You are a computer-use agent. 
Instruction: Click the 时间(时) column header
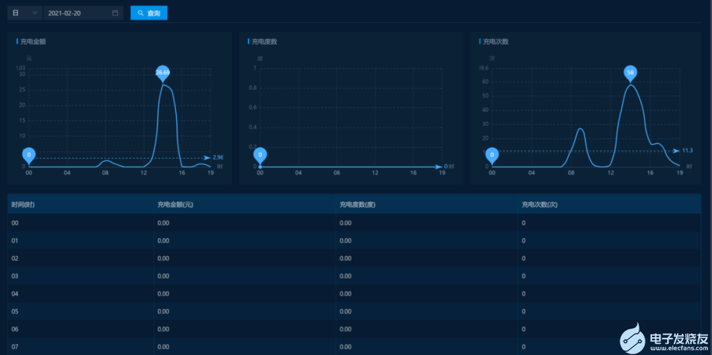pyautogui.click(x=23, y=205)
